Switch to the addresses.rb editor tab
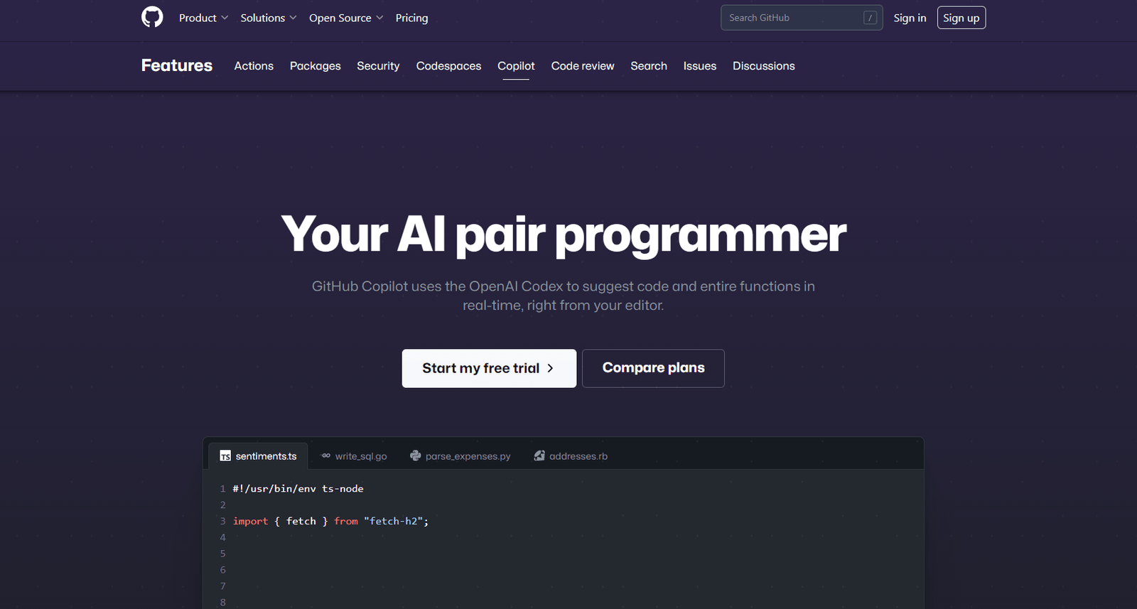The width and height of the screenshot is (1137, 609). tap(571, 456)
